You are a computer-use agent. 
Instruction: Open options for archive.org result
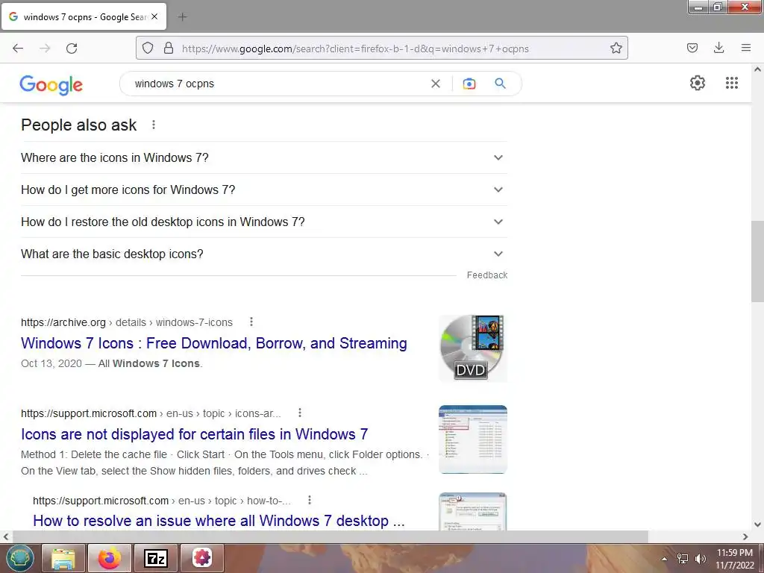(251, 322)
